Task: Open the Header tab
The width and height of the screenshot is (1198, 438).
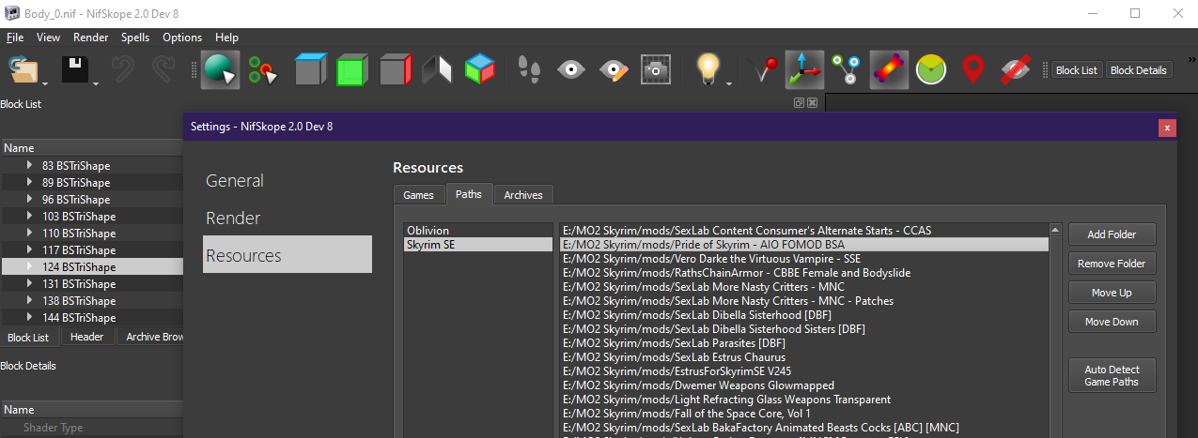Action: [86, 337]
